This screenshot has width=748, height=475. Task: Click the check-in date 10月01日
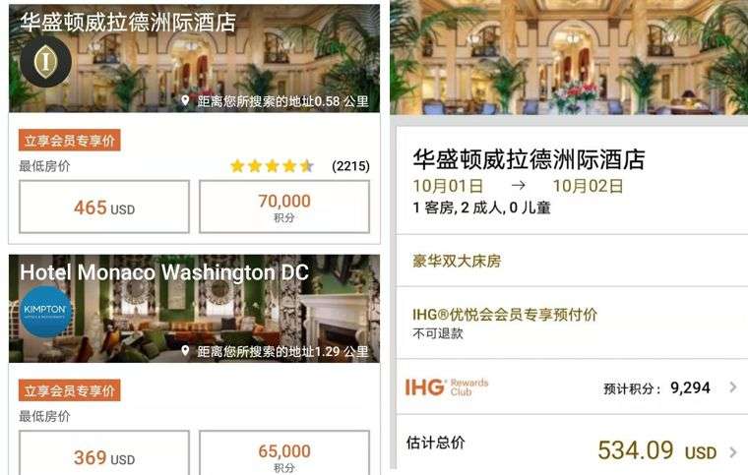pyautogui.click(x=448, y=186)
